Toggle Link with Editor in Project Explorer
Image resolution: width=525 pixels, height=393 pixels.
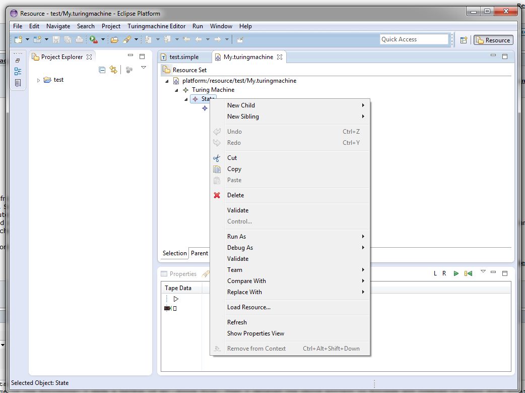coord(113,70)
